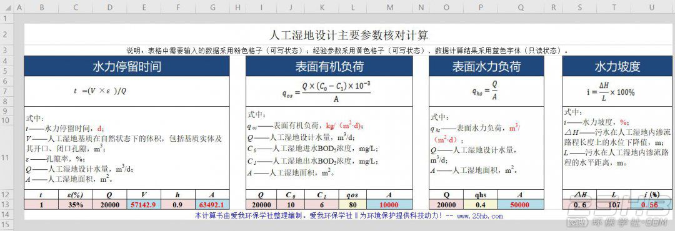Viewport: 675px width, 231px height.
Task: Click the L value cell showing 107
Action: [614, 205]
